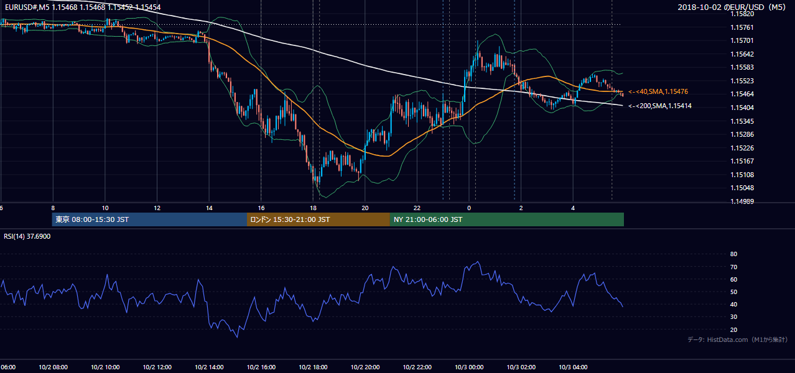Viewport: 795px width, 373px height.
Task: Click the RSI(14) 37.6900 indicator label
Action: point(27,237)
